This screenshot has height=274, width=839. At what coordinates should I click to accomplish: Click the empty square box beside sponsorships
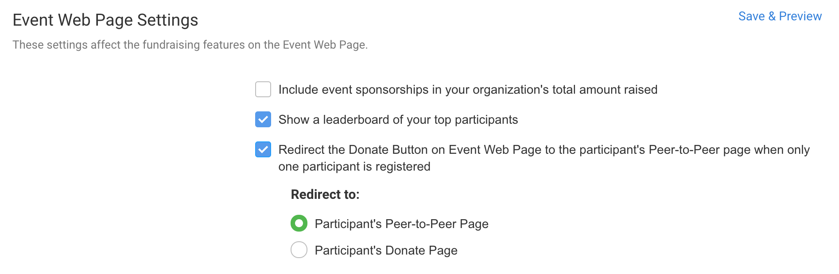(263, 89)
